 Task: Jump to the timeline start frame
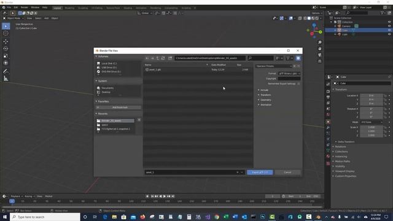pyautogui.click(x=152, y=196)
